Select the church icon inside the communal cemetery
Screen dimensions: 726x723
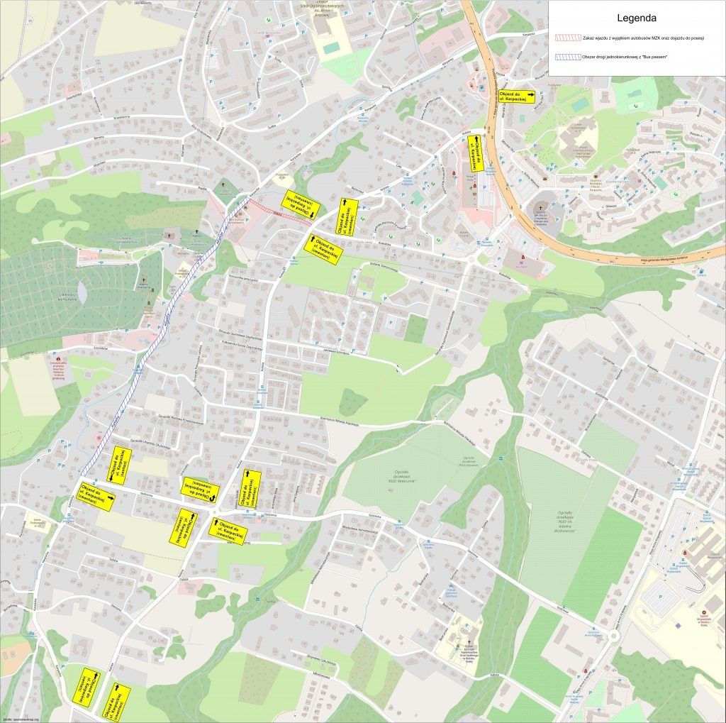point(143,280)
